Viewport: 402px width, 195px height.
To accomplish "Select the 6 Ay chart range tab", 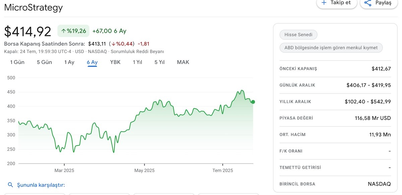I will pyautogui.click(x=92, y=62).
